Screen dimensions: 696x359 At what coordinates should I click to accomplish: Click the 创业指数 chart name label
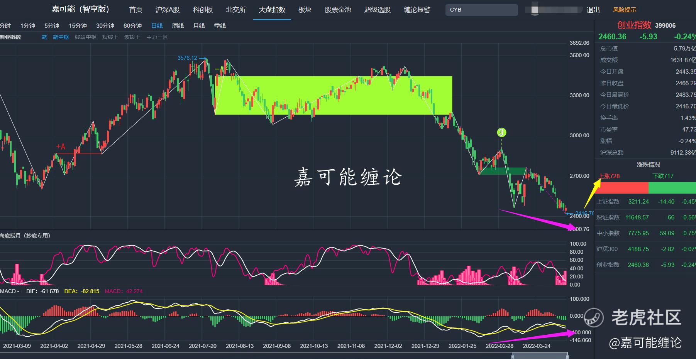(x=10, y=37)
